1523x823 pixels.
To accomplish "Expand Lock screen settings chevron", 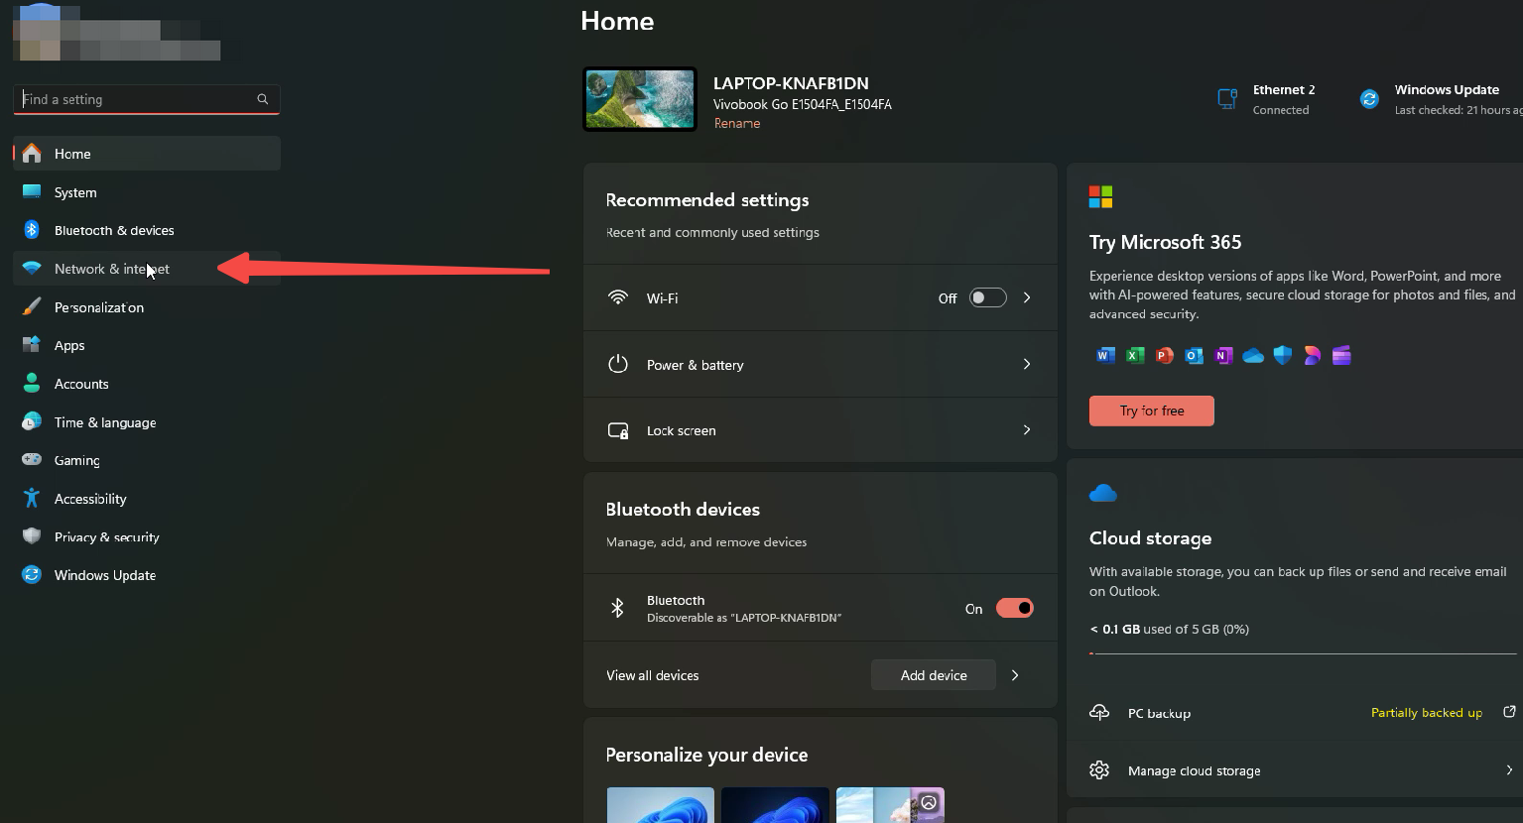I will click(x=1027, y=430).
